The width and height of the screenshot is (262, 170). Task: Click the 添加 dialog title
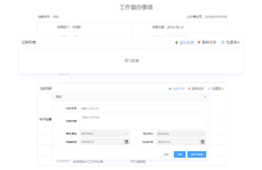pos(59,97)
